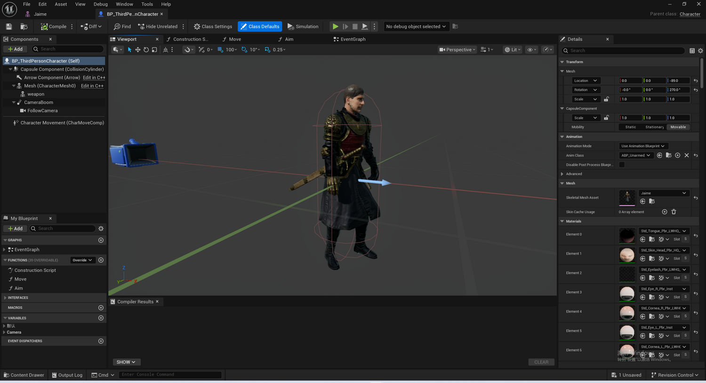Image resolution: width=706 pixels, height=383 pixels.
Task: Open the functions Override dropdown
Action: (x=82, y=260)
